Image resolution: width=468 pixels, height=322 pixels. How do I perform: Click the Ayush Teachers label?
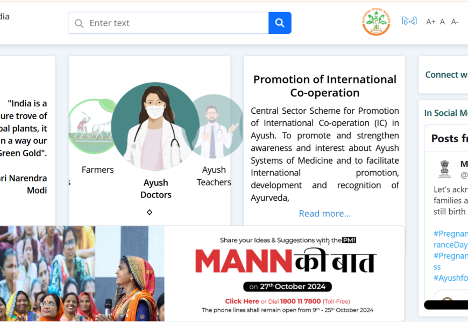click(x=214, y=176)
